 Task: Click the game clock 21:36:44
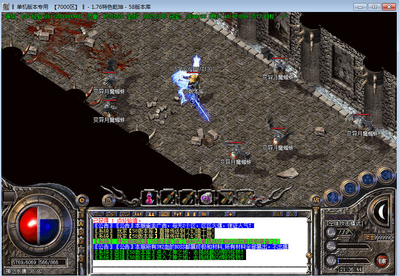click(351, 269)
